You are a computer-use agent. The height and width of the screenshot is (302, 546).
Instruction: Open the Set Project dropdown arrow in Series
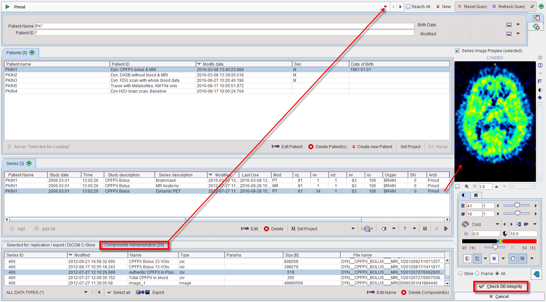point(353,229)
